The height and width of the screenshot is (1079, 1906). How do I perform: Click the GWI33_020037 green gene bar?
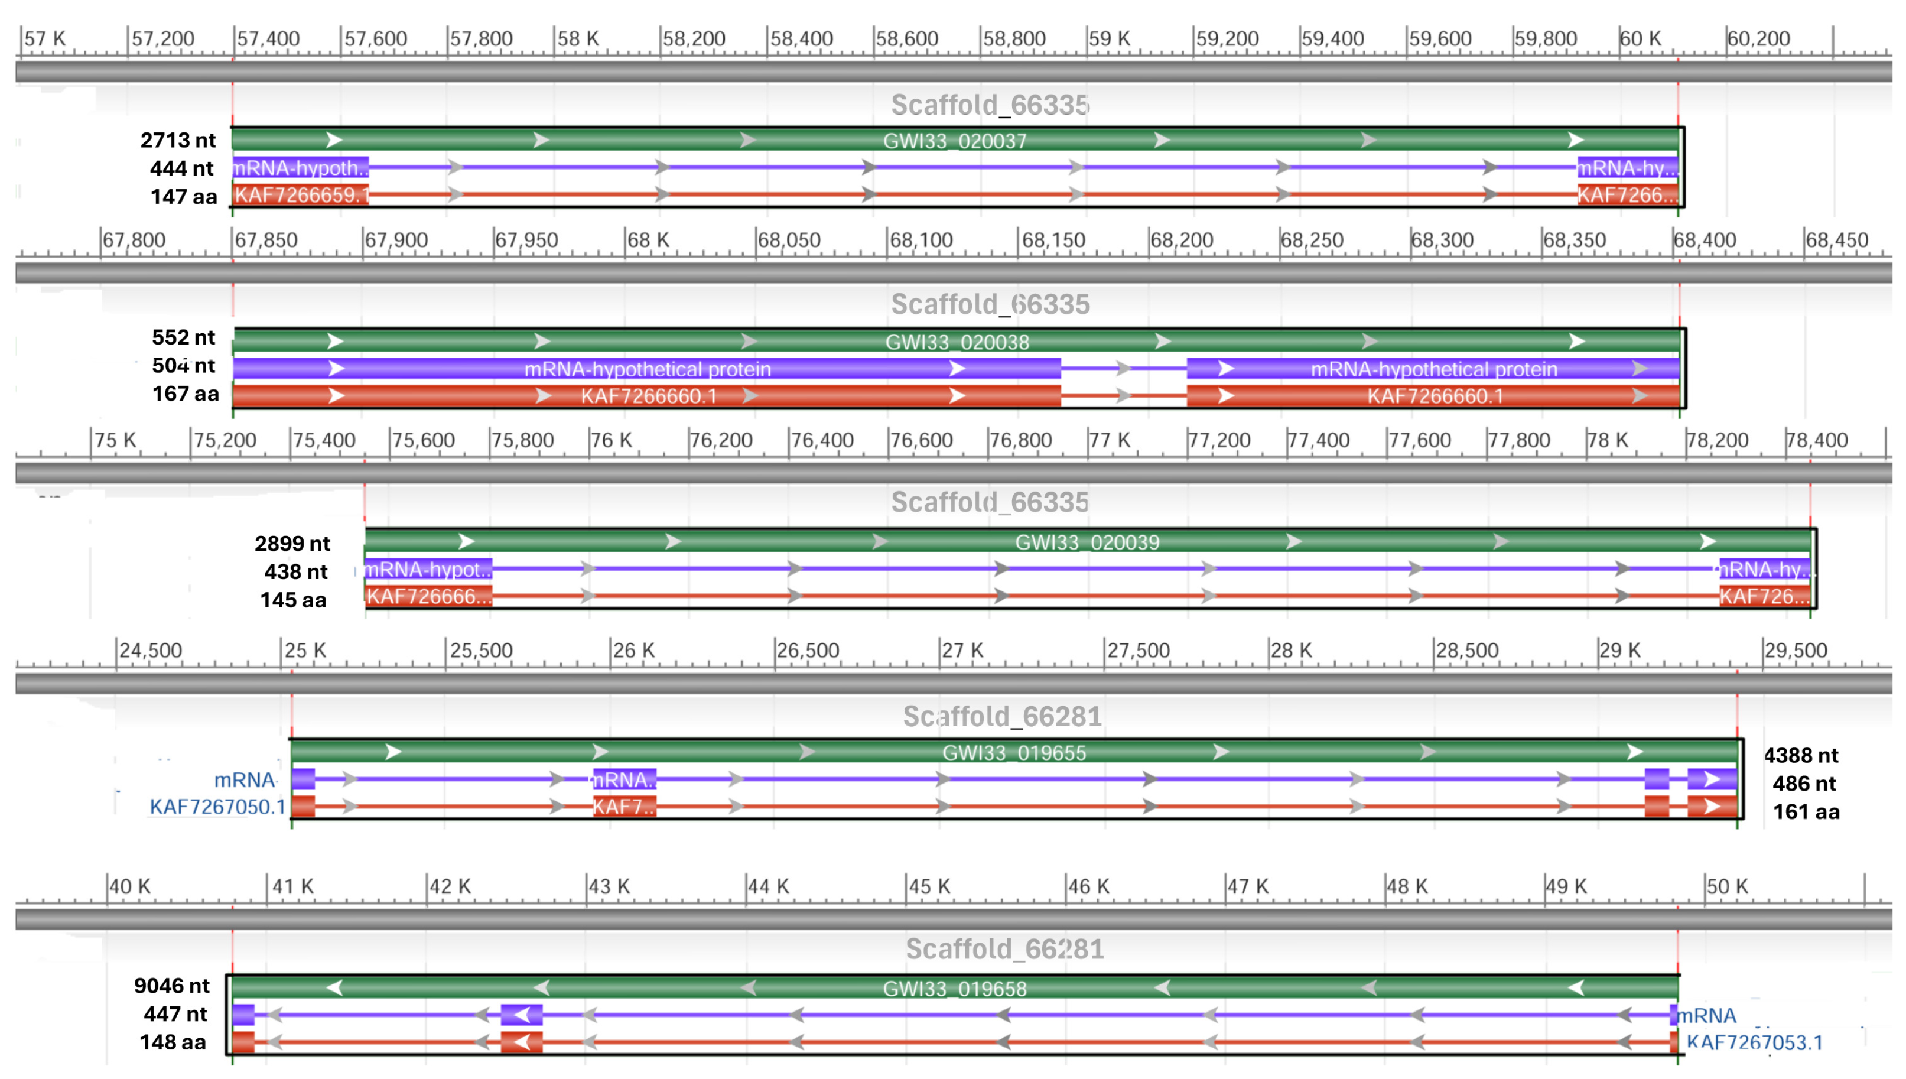pyautogui.click(x=954, y=140)
